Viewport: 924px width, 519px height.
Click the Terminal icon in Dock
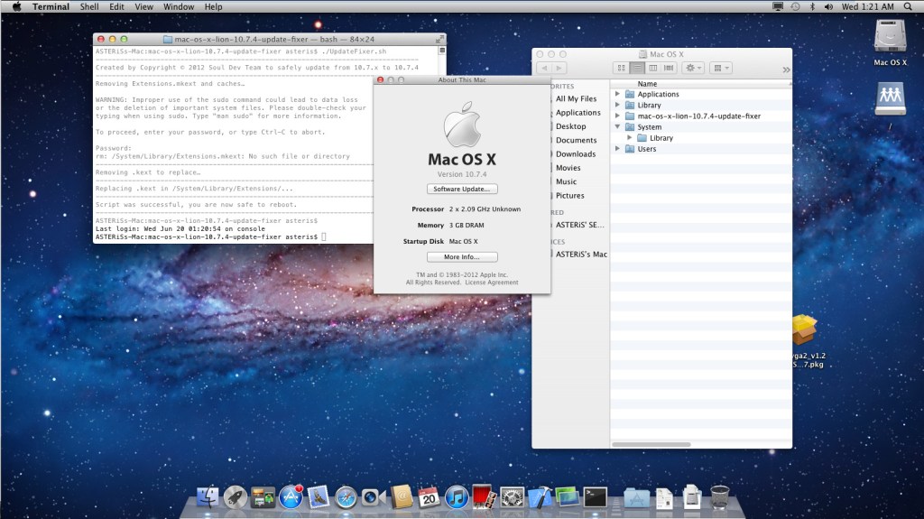coord(596,497)
